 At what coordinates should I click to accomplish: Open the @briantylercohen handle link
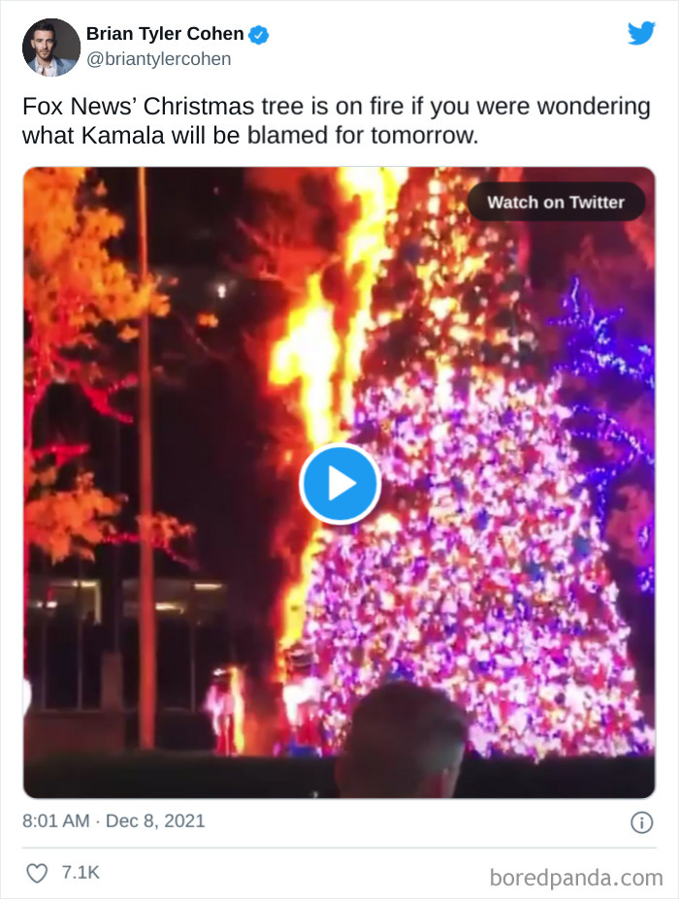(x=159, y=59)
